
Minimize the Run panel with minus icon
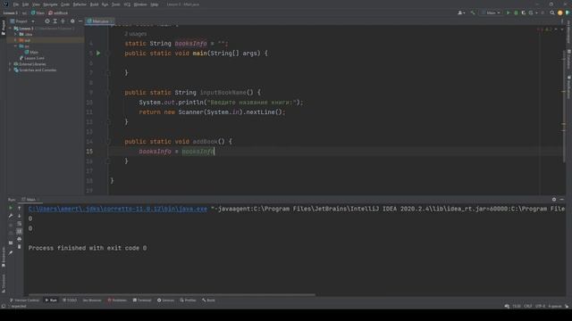(562, 200)
